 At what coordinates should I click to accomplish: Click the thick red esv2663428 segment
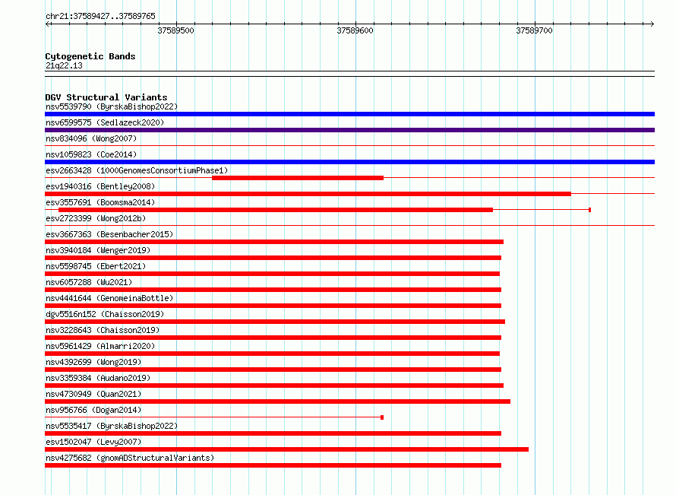[x=298, y=178]
